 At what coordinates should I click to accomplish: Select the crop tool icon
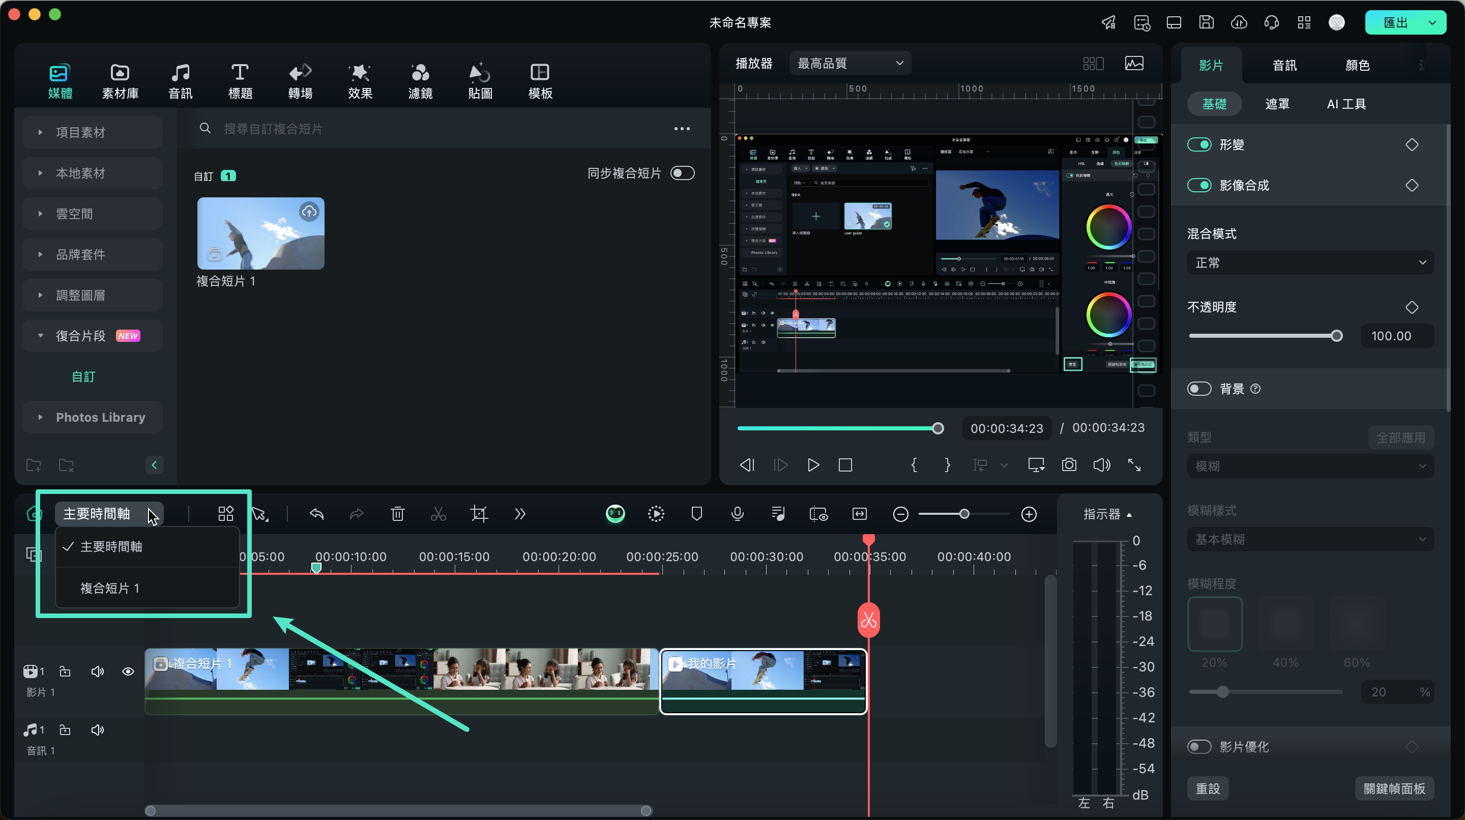pos(479,514)
